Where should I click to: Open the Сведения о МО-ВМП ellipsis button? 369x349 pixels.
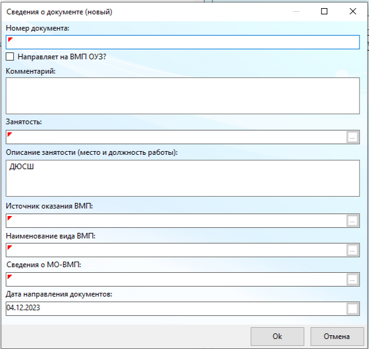(x=352, y=280)
